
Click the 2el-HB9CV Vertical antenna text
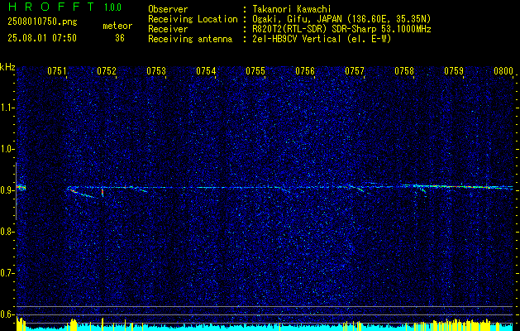coord(322,39)
